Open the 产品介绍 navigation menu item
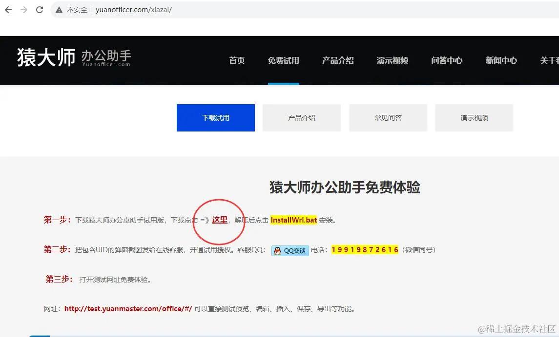The image size is (559, 337). coord(338,61)
